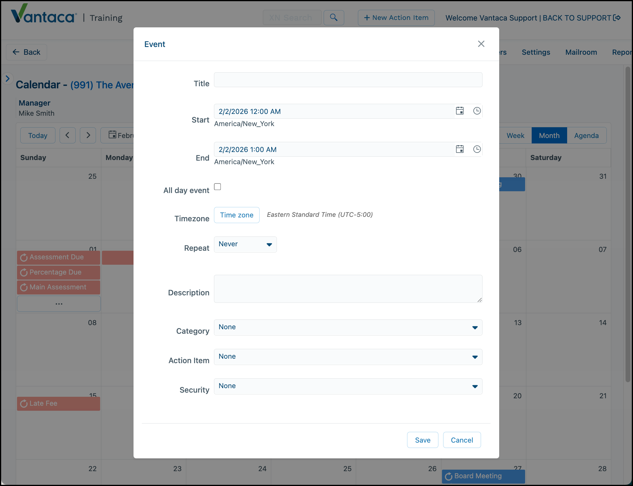
Task: Open the Action Item dropdown
Action: 348,357
